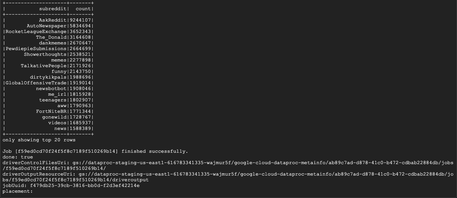The image size is (457, 198).
Task: Click the newsbotbot row
Action: click(48, 88)
